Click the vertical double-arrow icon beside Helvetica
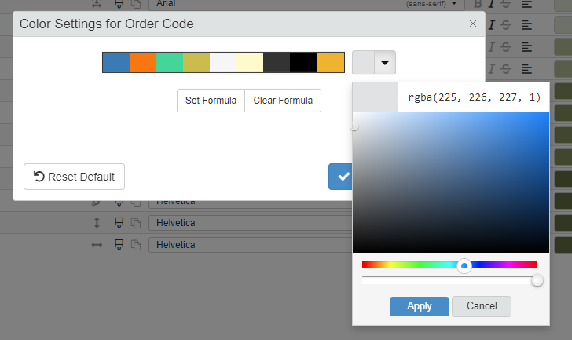Screen dimensions: 572x340 97,223
